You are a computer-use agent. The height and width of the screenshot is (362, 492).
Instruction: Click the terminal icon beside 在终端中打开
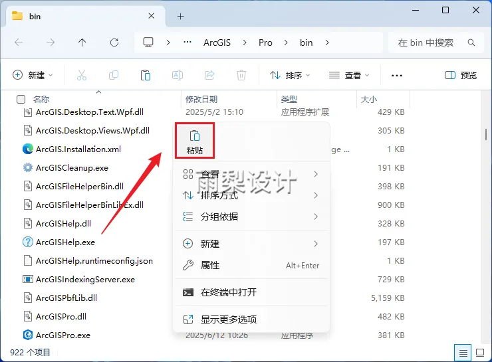pos(188,292)
